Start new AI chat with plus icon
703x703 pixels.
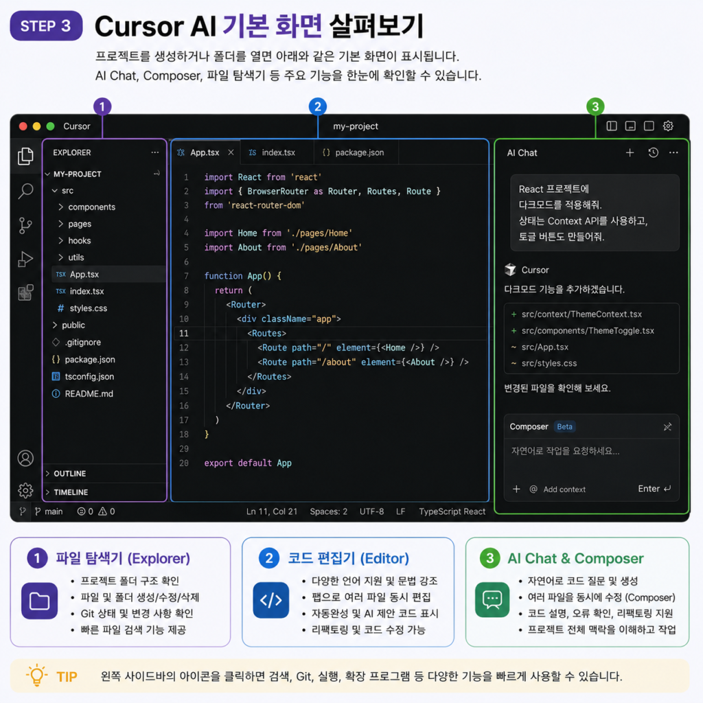click(x=630, y=153)
